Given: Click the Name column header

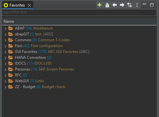Looking at the screenshot, I should [79, 21].
